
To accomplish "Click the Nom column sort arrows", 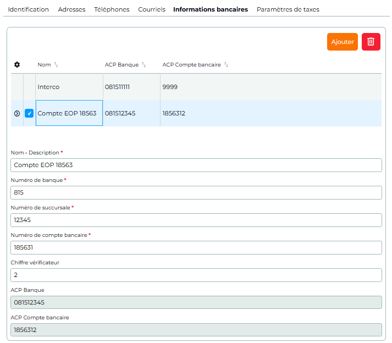I will click(56, 65).
